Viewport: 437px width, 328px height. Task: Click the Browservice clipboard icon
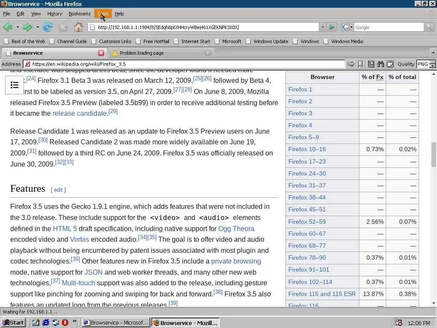(x=390, y=64)
